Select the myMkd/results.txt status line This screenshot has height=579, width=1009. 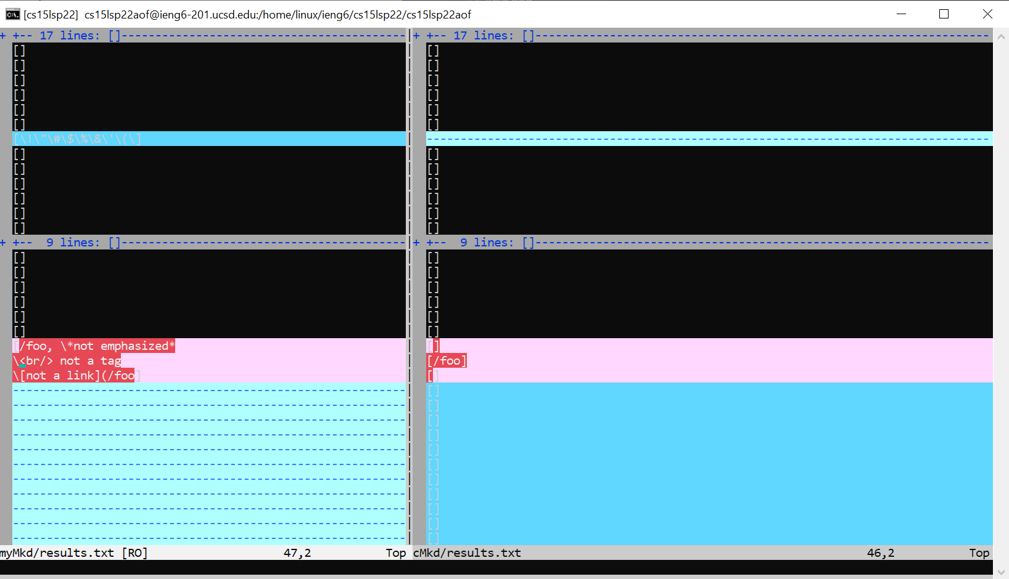coord(74,553)
